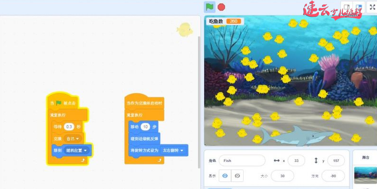The height and width of the screenshot is (189, 377).
Task: Select the underwater stage backdrop thumbnail
Action: pos(366,175)
